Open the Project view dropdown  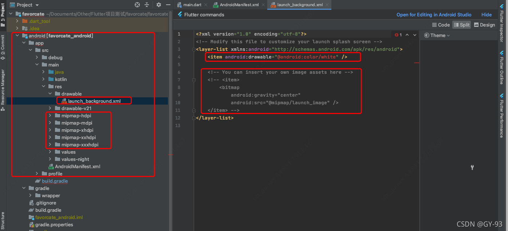[x=38, y=5]
